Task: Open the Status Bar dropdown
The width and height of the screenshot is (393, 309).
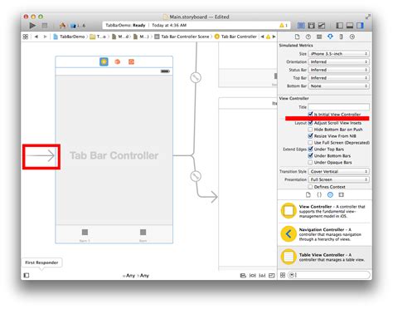Action: point(339,70)
